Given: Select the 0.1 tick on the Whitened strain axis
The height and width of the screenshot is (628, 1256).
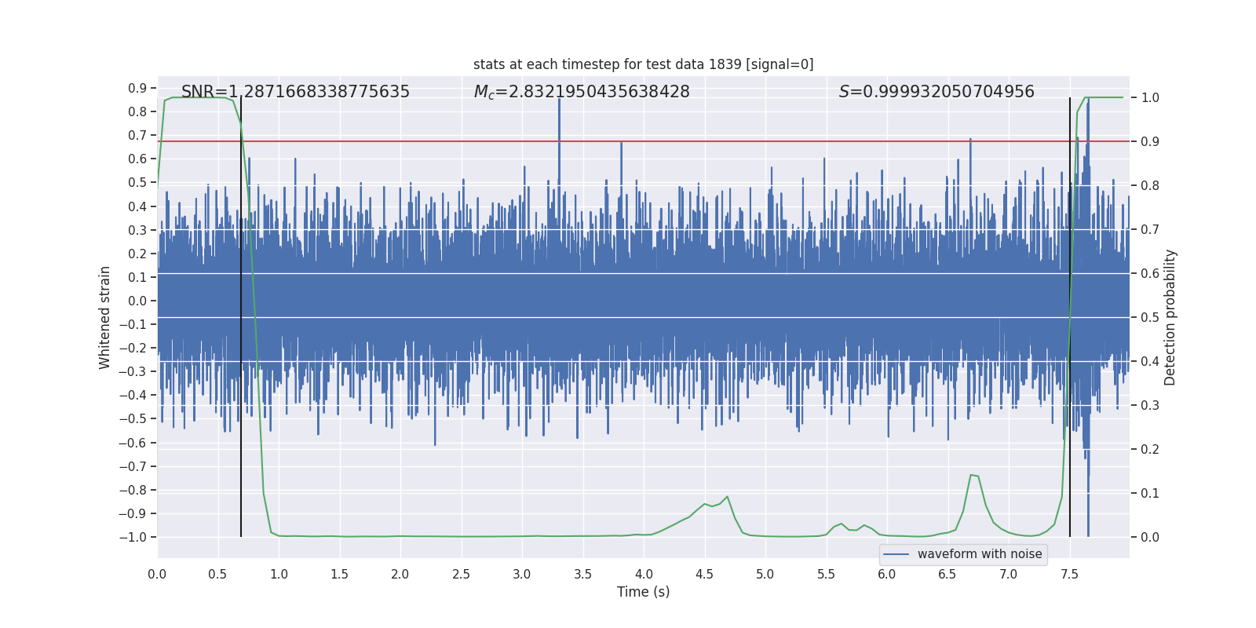Looking at the screenshot, I should point(137,277).
